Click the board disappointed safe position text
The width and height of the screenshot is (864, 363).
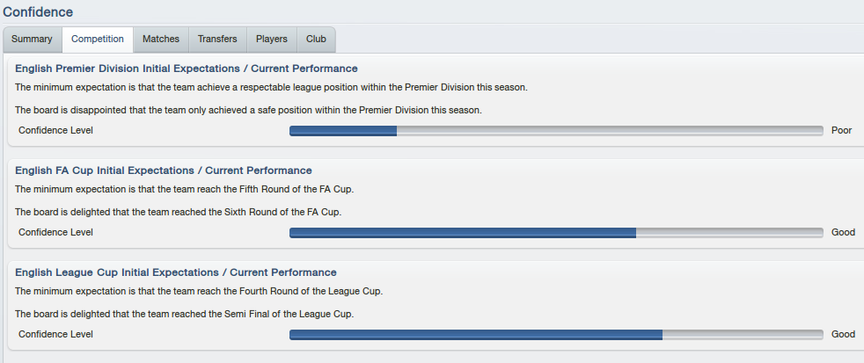(x=248, y=110)
